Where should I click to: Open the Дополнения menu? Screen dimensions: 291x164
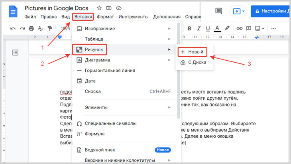tap(167, 17)
